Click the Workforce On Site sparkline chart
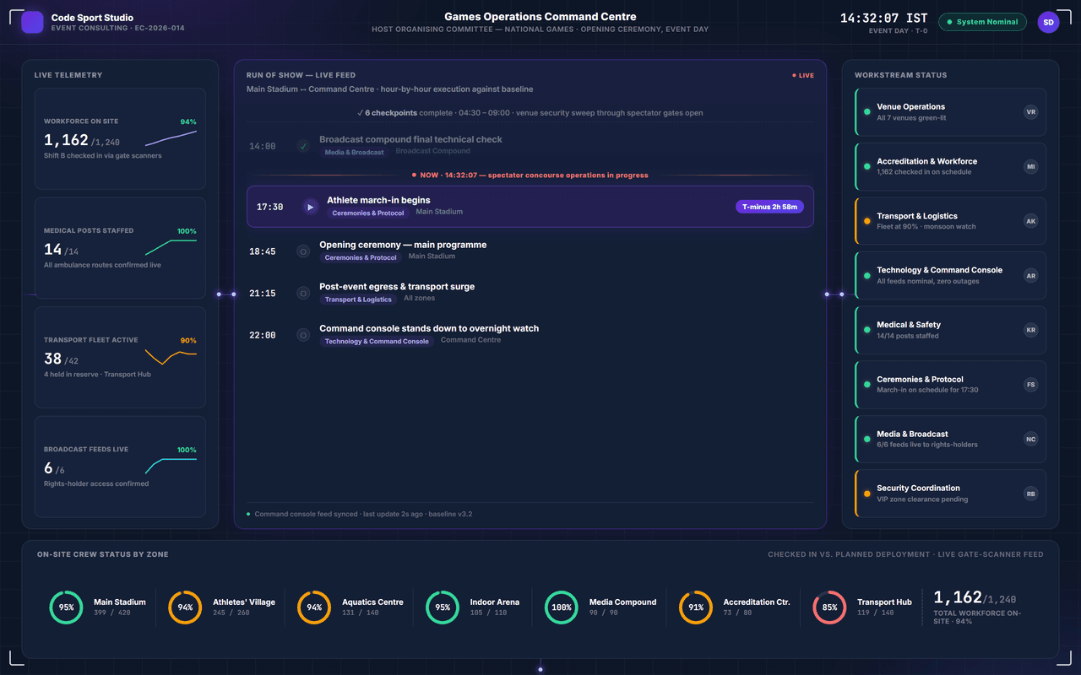Screen dimensions: 1081x675 (x=171, y=138)
